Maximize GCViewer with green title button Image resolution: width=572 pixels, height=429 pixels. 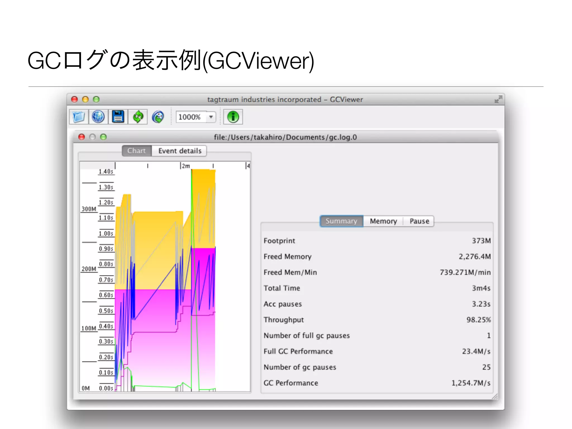click(x=96, y=99)
